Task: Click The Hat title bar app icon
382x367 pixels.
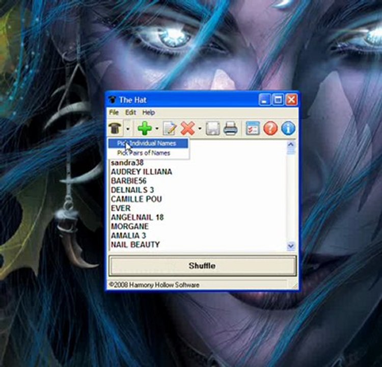Action: pos(113,100)
